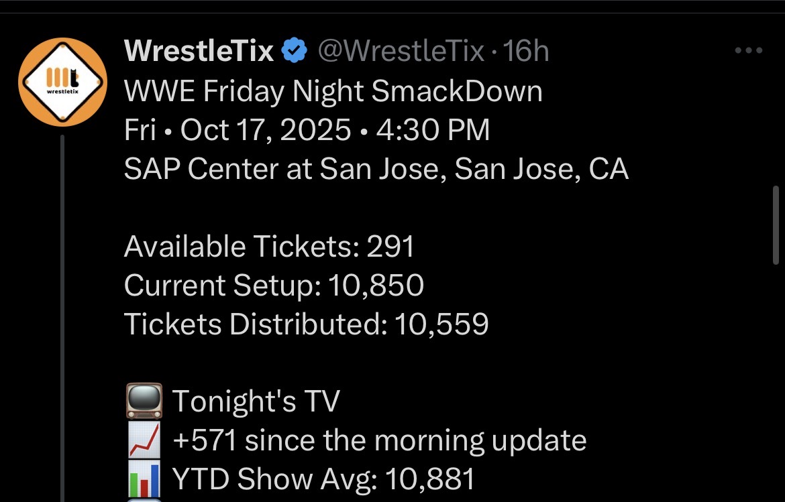Viewport: 785px width, 502px height.
Task: Click the Available Tickets: 291 line
Action: coord(269,247)
